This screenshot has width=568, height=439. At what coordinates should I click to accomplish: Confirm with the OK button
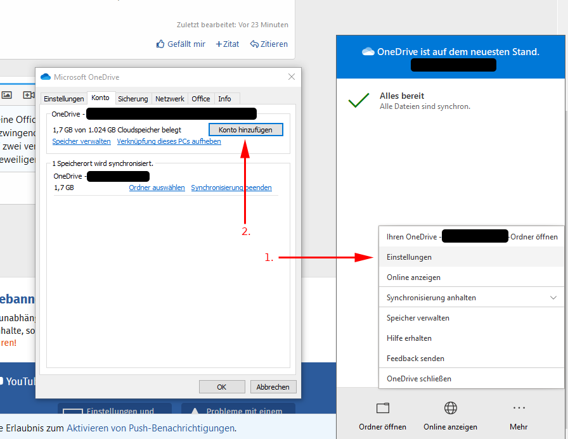[x=222, y=387]
